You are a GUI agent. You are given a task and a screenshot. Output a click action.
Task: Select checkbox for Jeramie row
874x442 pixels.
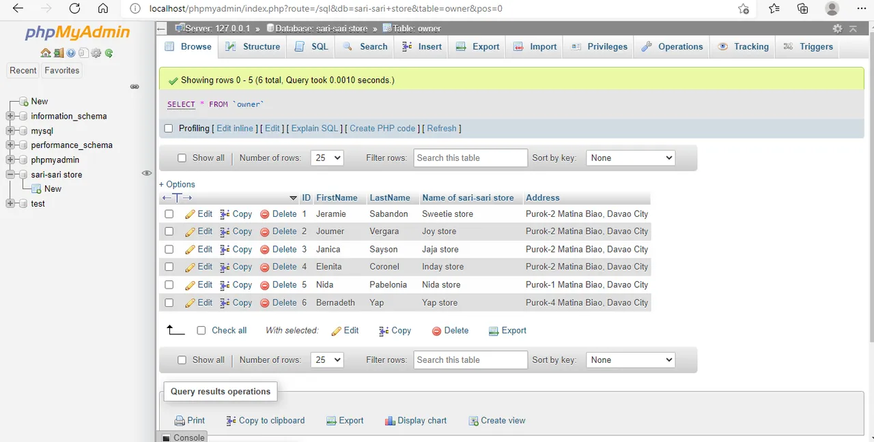point(169,214)
